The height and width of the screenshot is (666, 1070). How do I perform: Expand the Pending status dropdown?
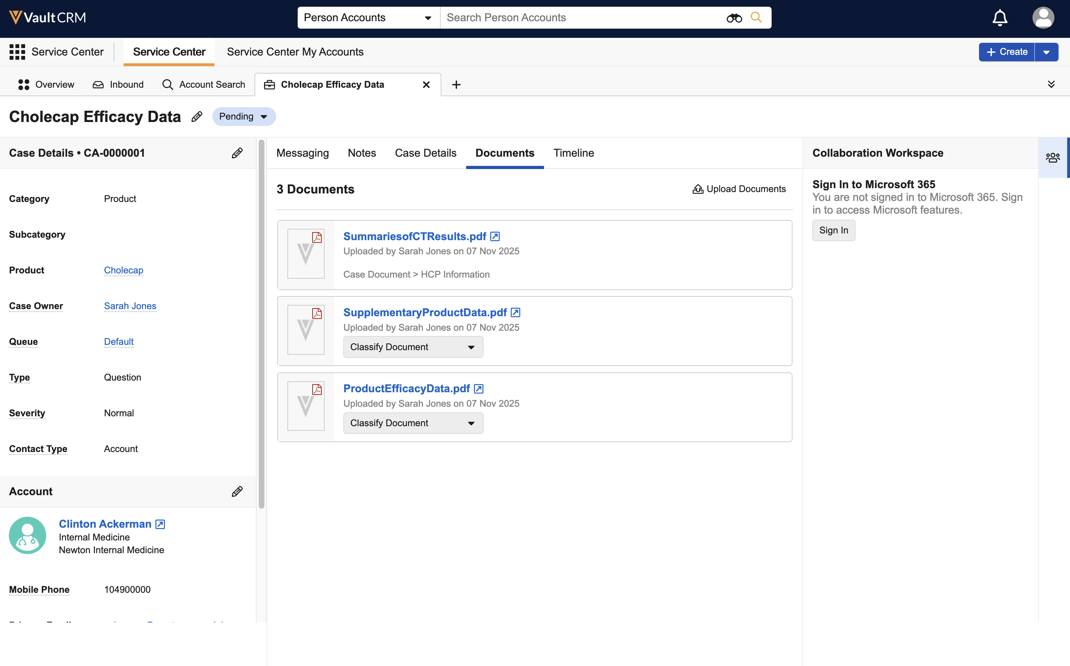pyautogui.click(x=244, y=117)
